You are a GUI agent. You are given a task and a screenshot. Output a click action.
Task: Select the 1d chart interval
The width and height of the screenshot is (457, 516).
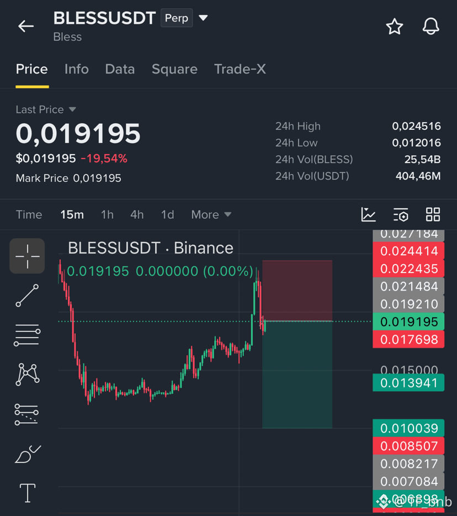tap(167, 214)
